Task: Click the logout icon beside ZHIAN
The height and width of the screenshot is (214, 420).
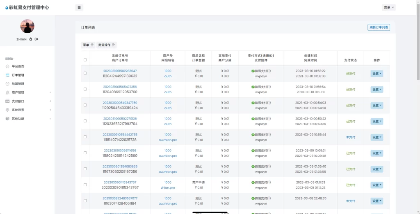Action: click(37, 39)
